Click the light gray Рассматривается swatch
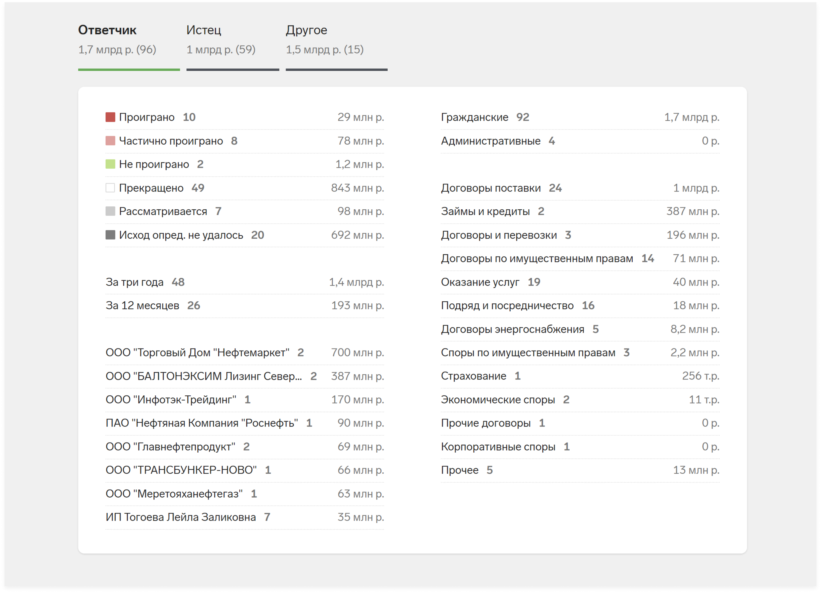 pos(110,211)
